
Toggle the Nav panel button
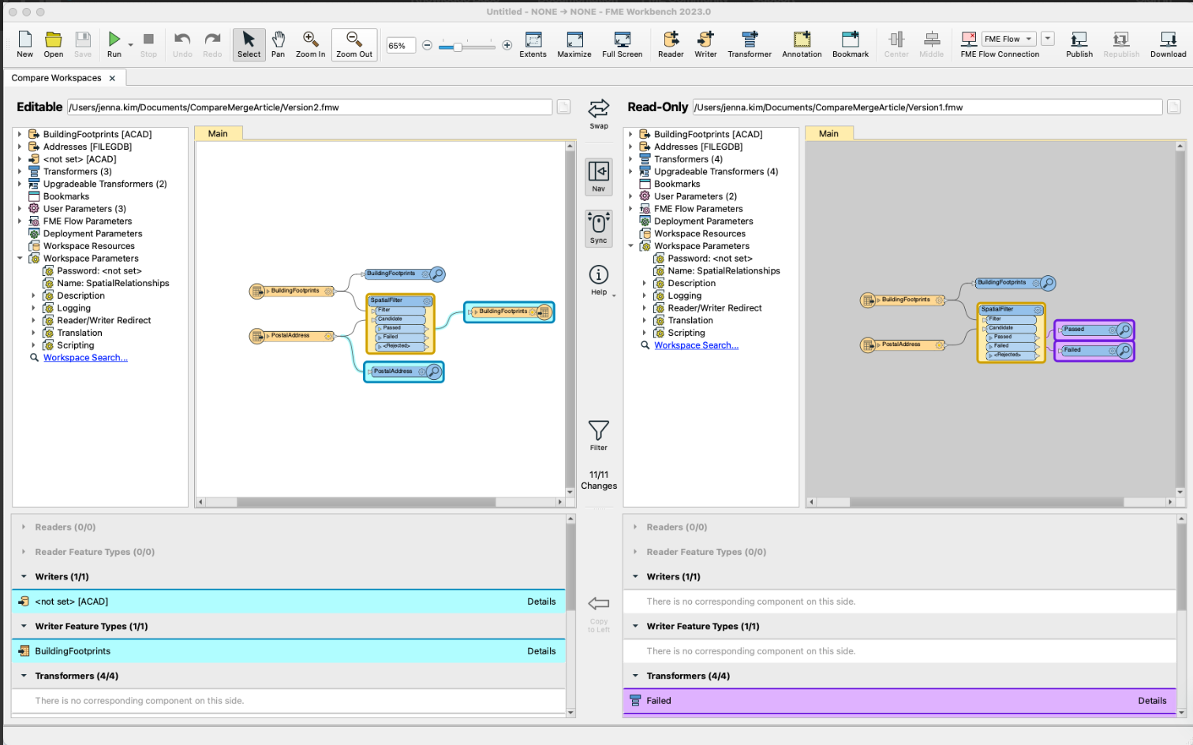tap(599, 176)
